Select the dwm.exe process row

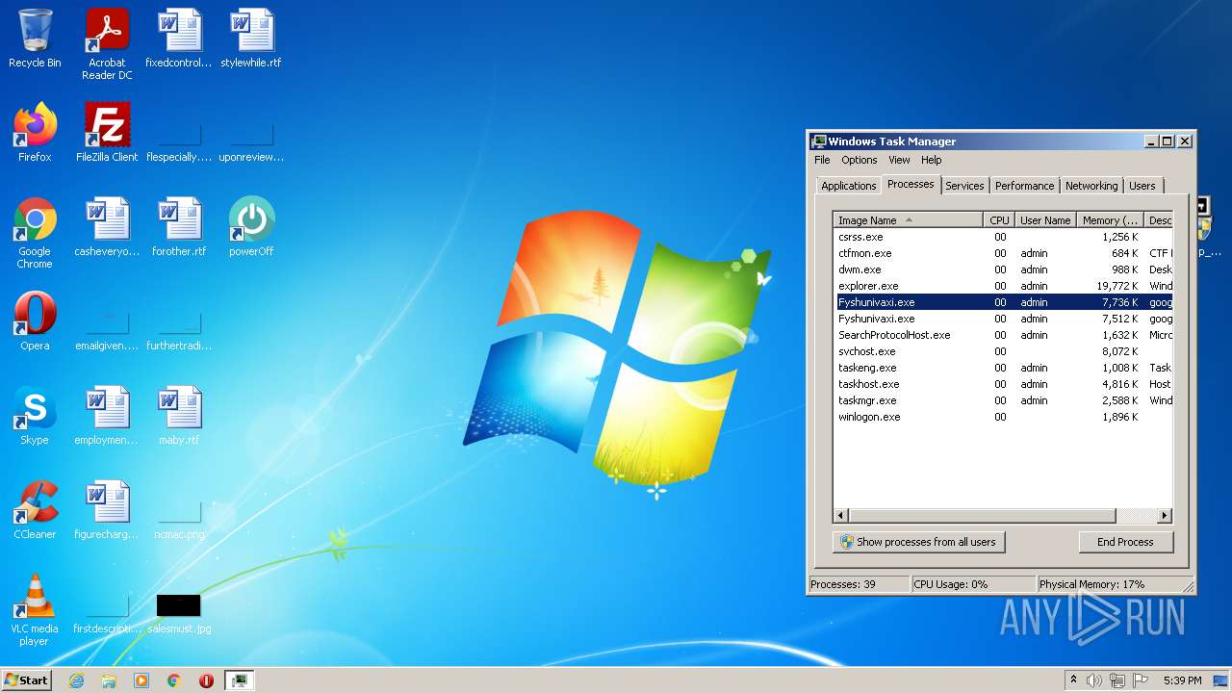tap(1003, 269)
